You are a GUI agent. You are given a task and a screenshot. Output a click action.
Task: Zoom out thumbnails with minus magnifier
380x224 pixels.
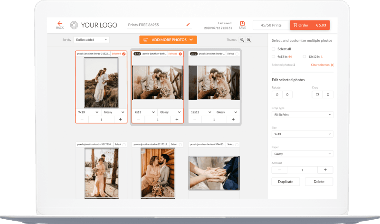tap(242, 40)
